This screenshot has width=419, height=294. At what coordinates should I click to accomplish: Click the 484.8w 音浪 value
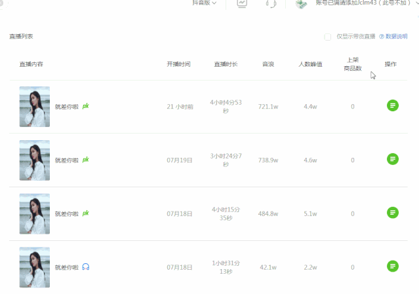[x=268, y=214]
